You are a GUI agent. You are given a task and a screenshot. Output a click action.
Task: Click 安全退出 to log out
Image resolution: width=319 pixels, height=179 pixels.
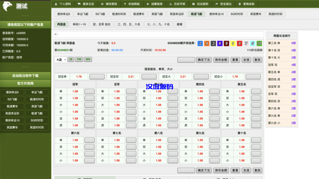click(x=223, y=4)
